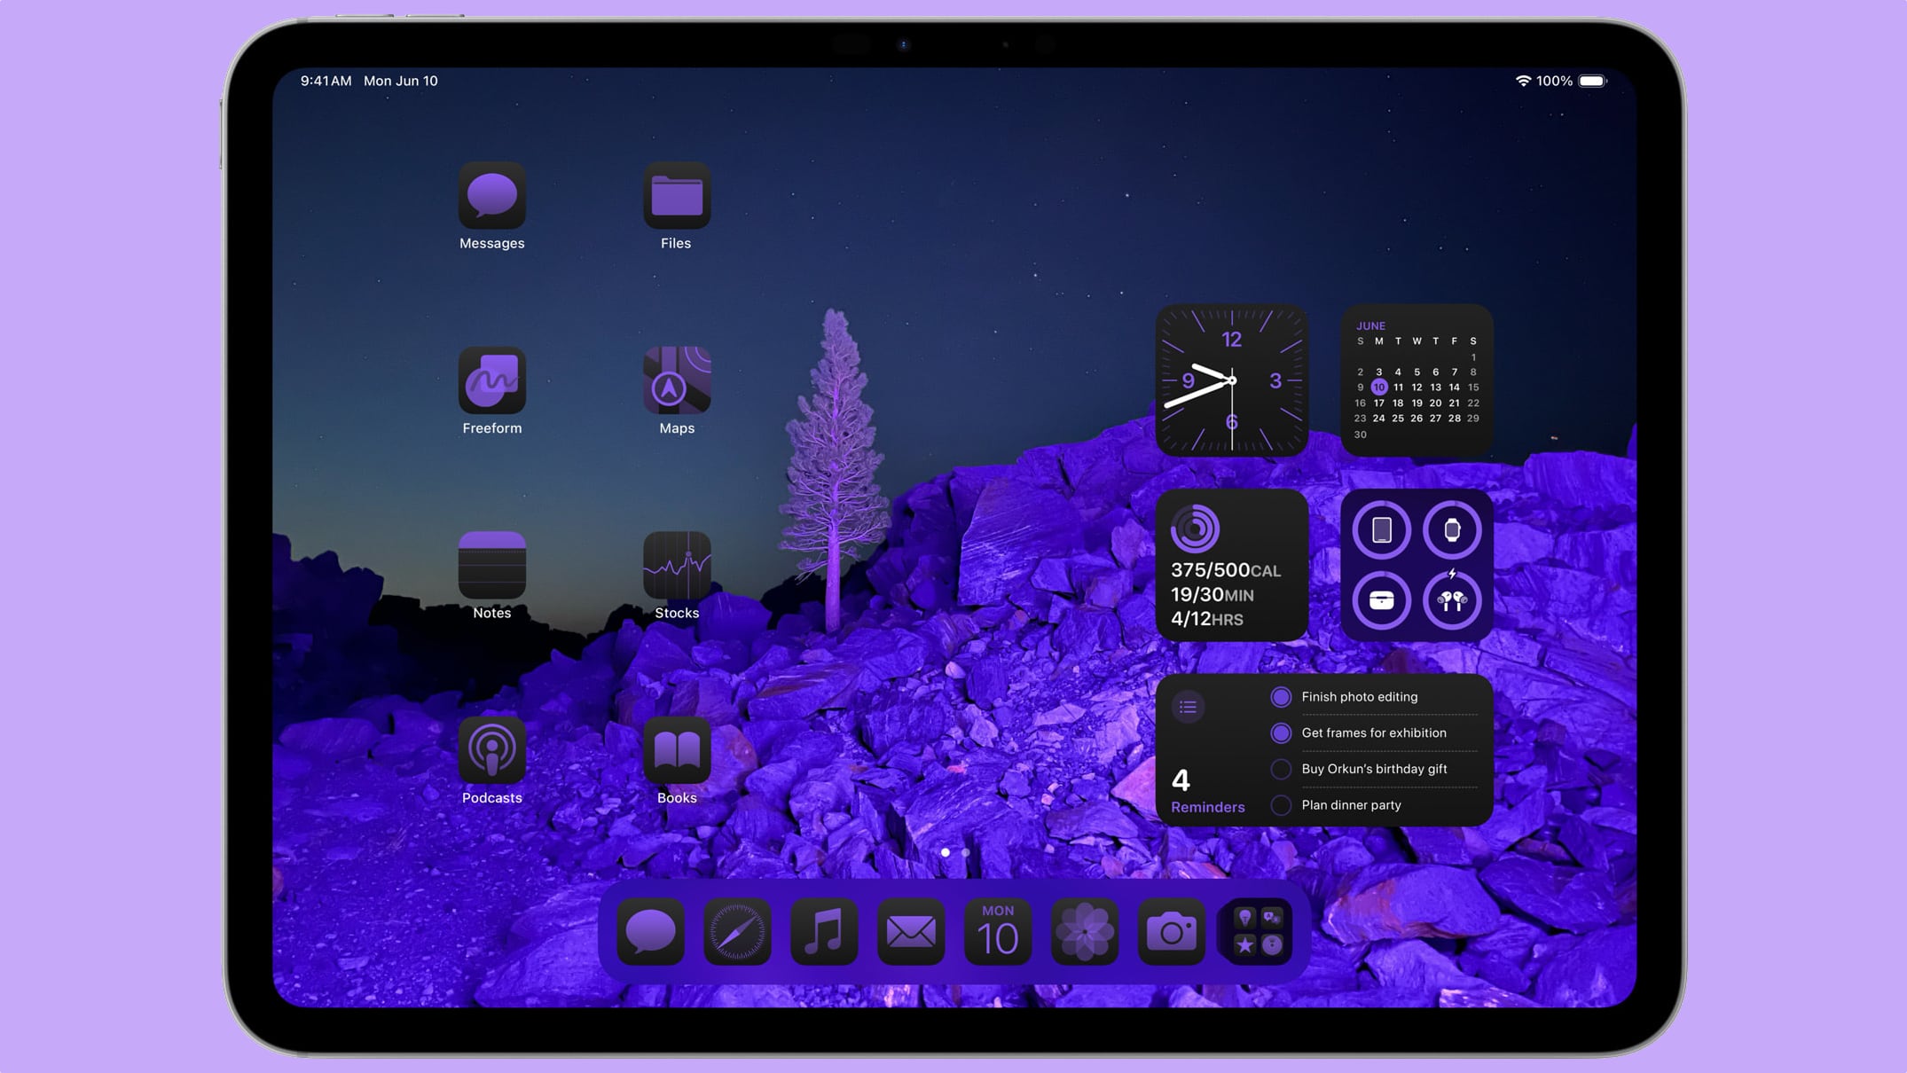This screenshot has width=1907, height=1073.
Task: Open Mail from the dock
Action: 911,931
